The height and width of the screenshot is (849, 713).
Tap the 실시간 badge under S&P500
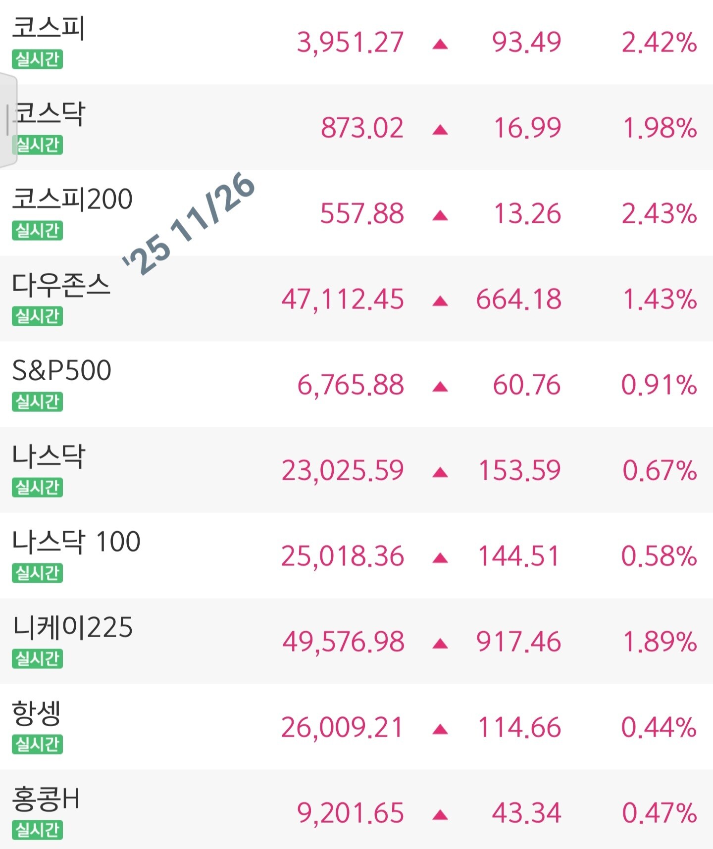[x=37, y=402]
